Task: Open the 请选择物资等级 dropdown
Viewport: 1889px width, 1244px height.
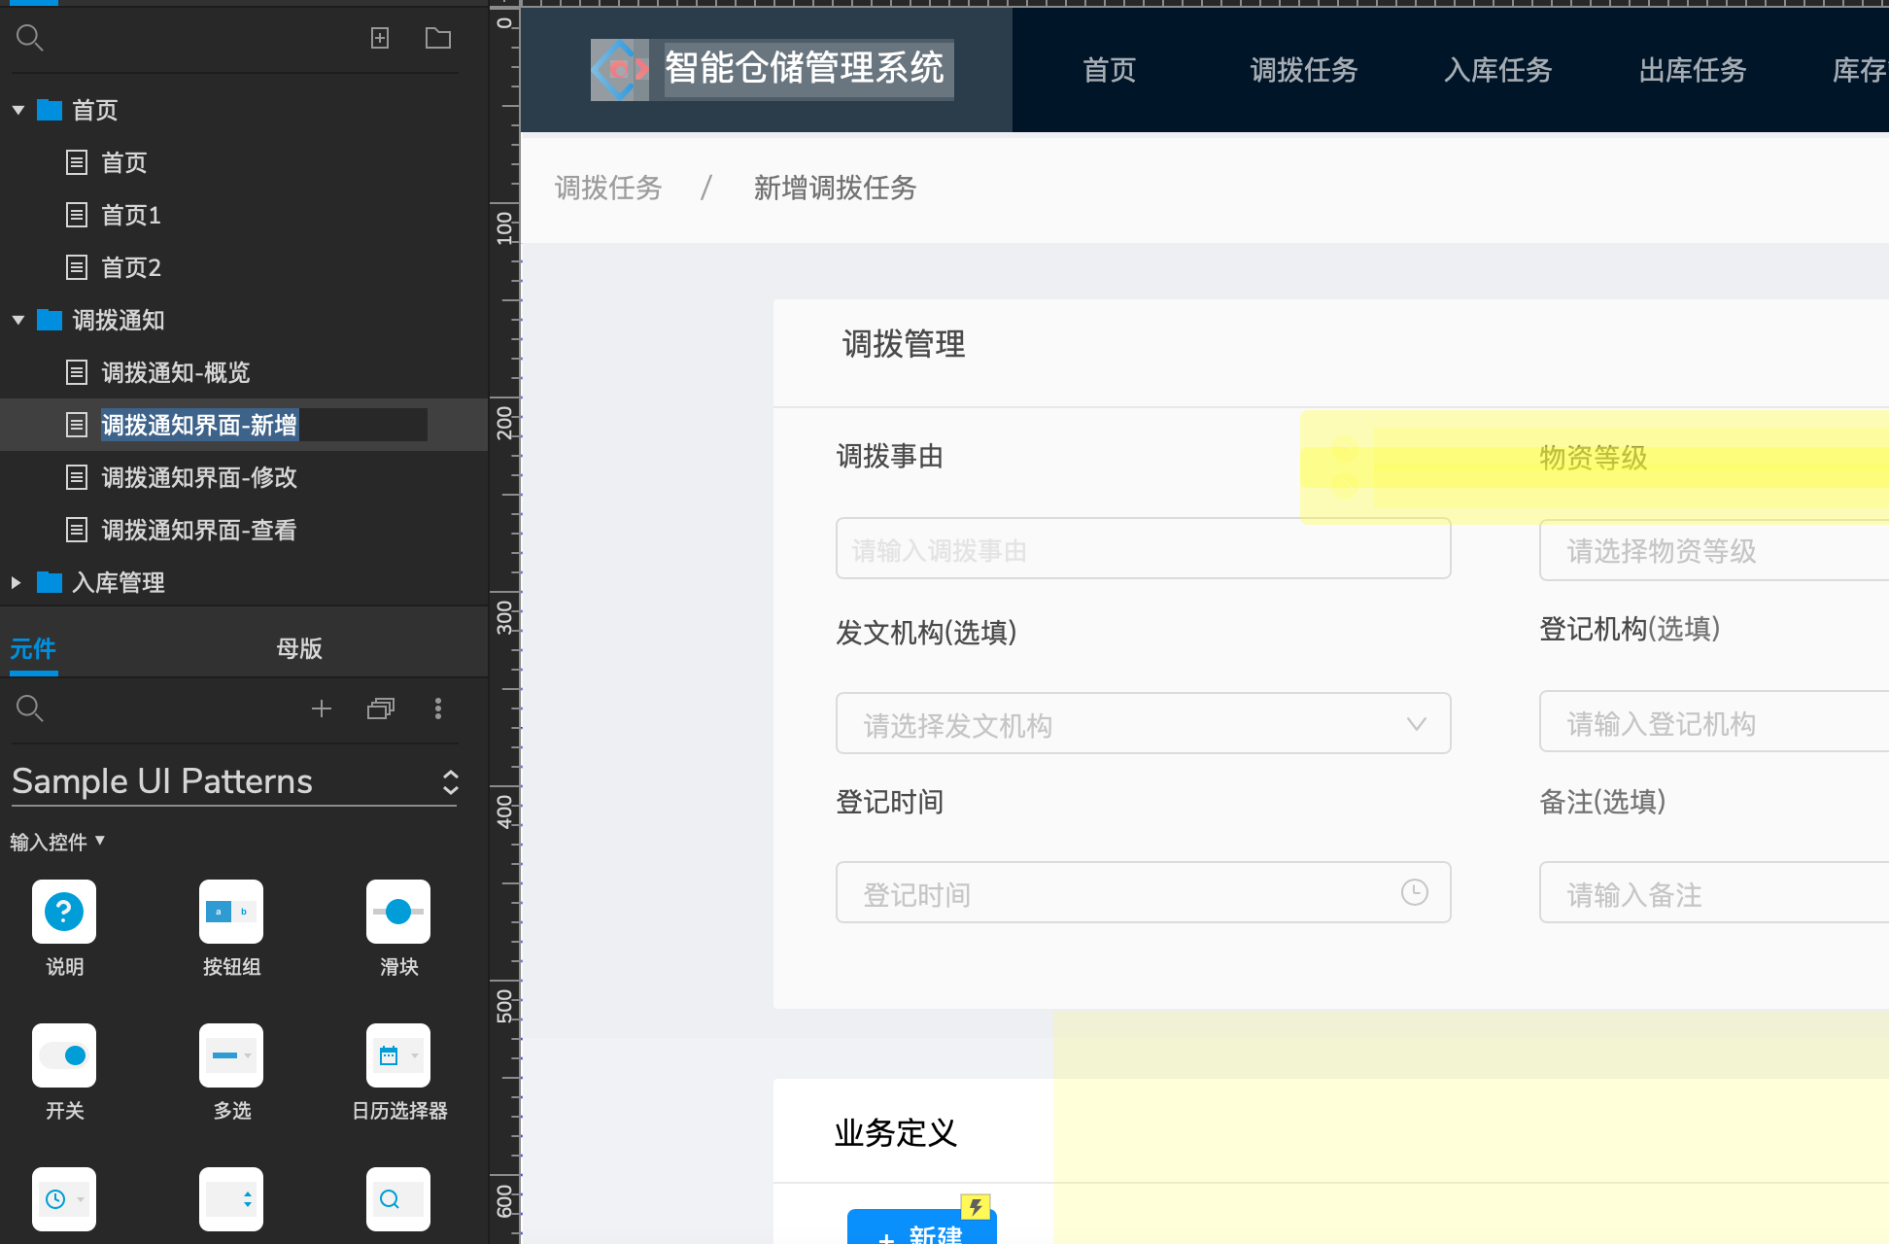Action: (x=1714, y=551)
